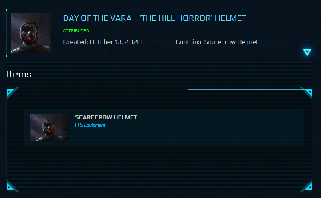The width and height of the screenshot is (321, 198).
Task: Click the Hill Horror pledge thumbnail image
Action: coord(31,33)
